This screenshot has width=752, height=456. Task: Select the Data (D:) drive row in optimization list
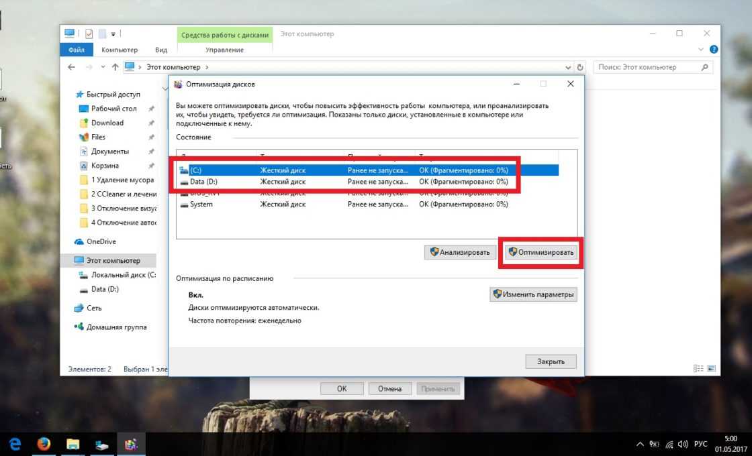tap(369, 182)
